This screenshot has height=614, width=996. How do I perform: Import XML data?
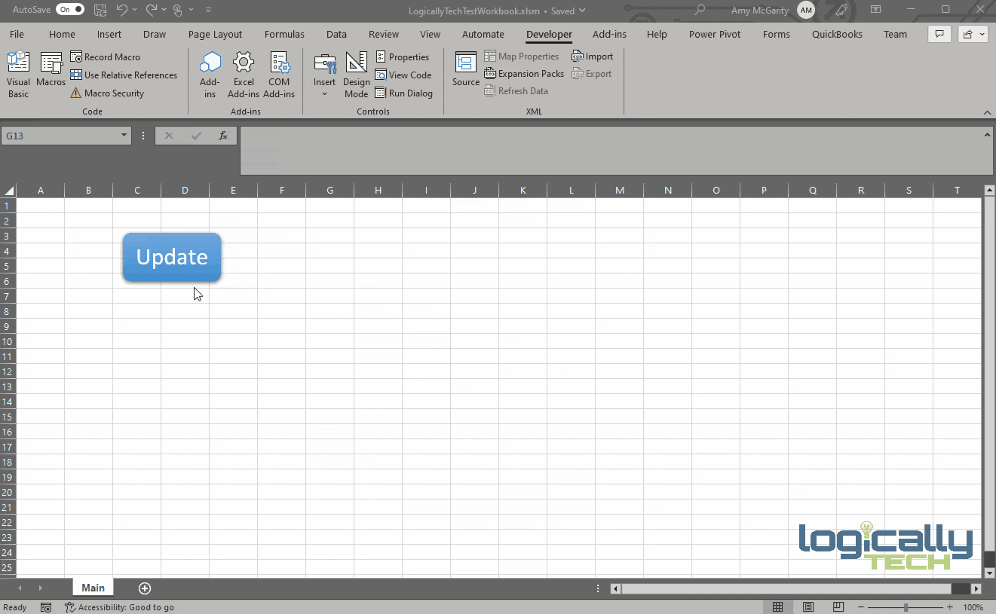point(593,56)
